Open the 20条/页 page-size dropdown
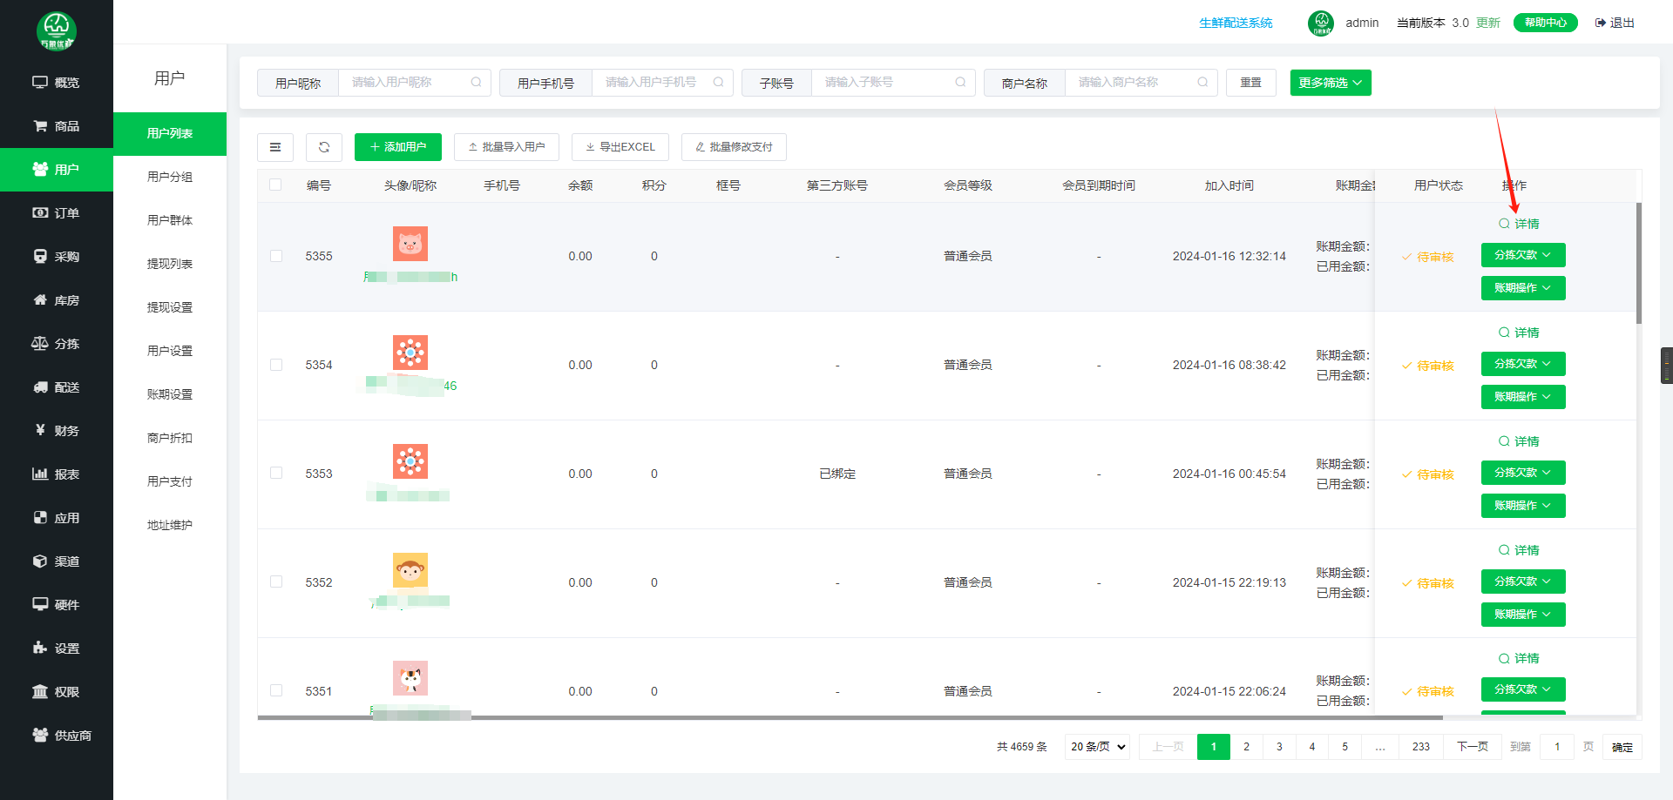This screenshot has width=1673, height=800. click(1096, 746)
